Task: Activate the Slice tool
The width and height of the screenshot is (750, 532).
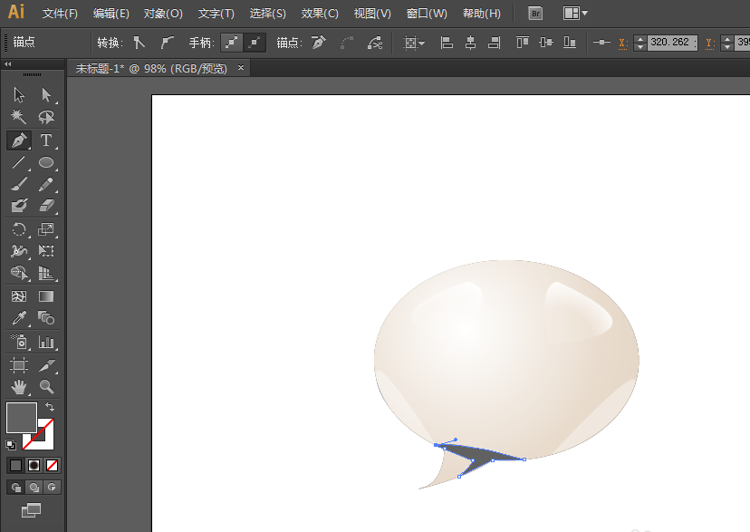Action: (46, 365)
